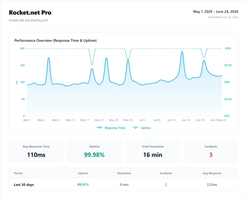Click the Generated June 14, 2026 text

tap(223, 17)
